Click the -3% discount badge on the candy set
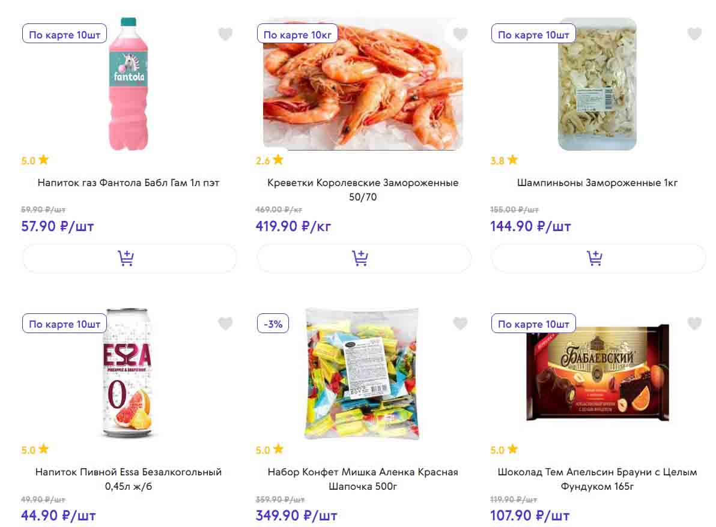Viewport: 716px width, 527px height. coord(273,324)
